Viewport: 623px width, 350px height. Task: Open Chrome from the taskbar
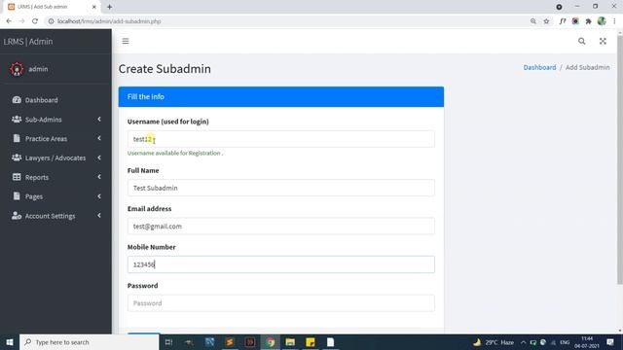pyautogui.click(x=271, y=342)
